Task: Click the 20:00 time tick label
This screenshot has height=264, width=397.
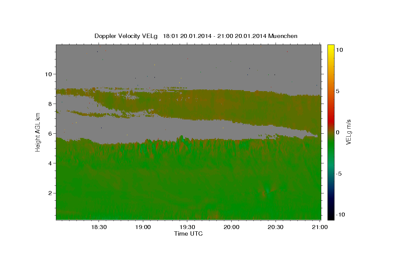Action: pyautogui.click(x=232, y=227)
